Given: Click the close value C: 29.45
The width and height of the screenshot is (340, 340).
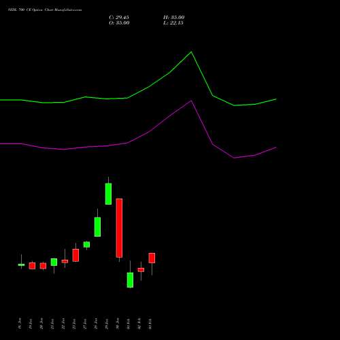Looking at the screenshot, I should point(119,18).
